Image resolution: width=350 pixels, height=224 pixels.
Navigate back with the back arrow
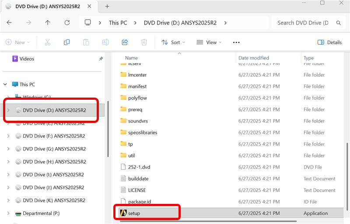pyautogui.click(x=9, y=23)
